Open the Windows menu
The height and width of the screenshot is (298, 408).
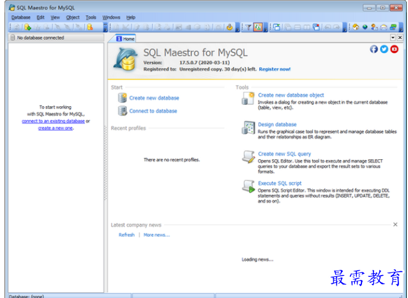(111, 17)
